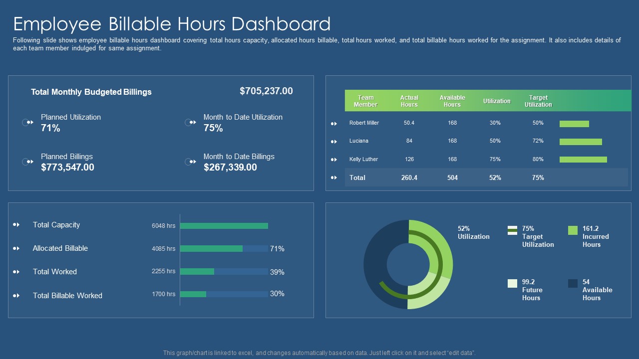The height and width of the screenshot is (359, 639).
Task: Click the bullet icon next to Luciana row
Action: pyautogui.click(x=334, y=142)
